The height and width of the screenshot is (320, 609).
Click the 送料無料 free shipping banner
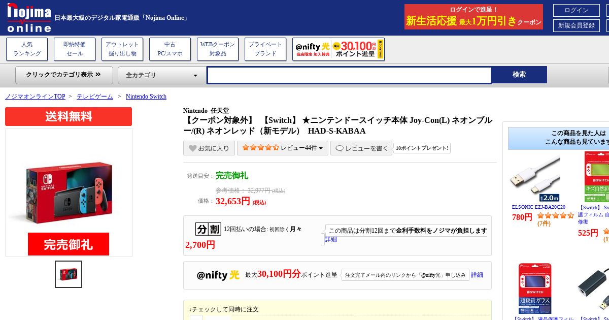point(69,116)
